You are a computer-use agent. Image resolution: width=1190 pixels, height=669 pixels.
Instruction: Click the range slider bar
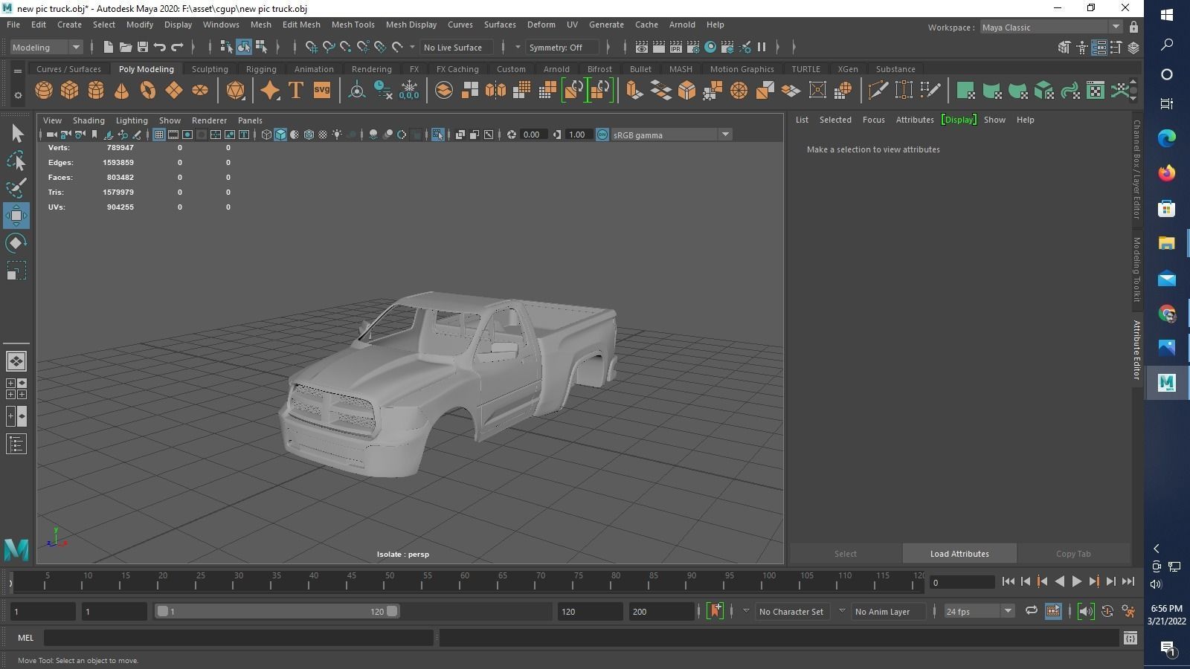click(277, 611)
